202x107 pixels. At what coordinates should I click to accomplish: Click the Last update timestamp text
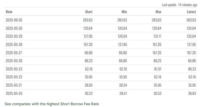179,5
